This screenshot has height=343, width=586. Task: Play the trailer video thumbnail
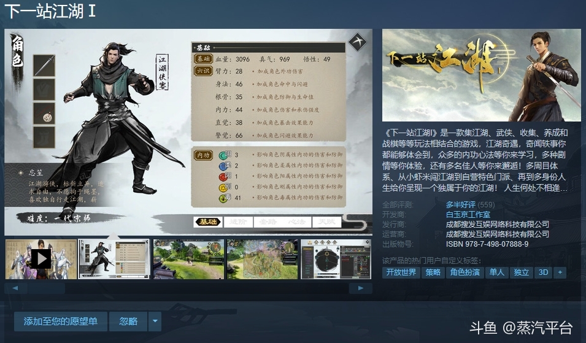(x=40, y=259)
